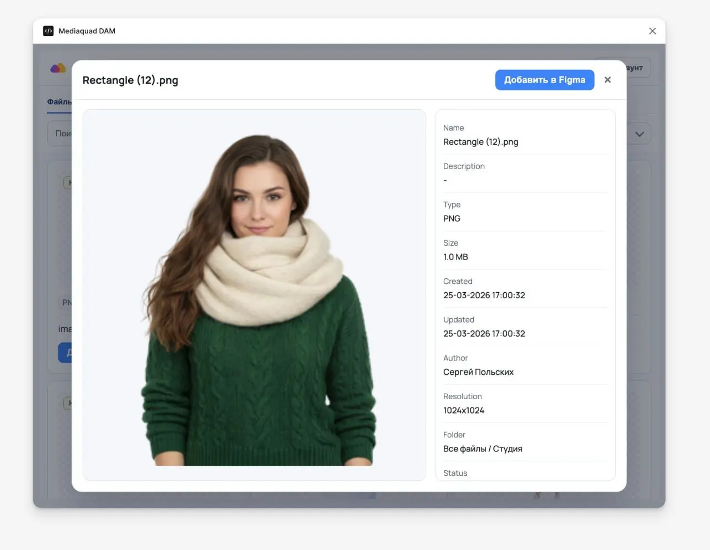The width and height of the screenshot is (710, 550).
Task: Click the Mediaquad DAM title text
Action: [87, 31]
